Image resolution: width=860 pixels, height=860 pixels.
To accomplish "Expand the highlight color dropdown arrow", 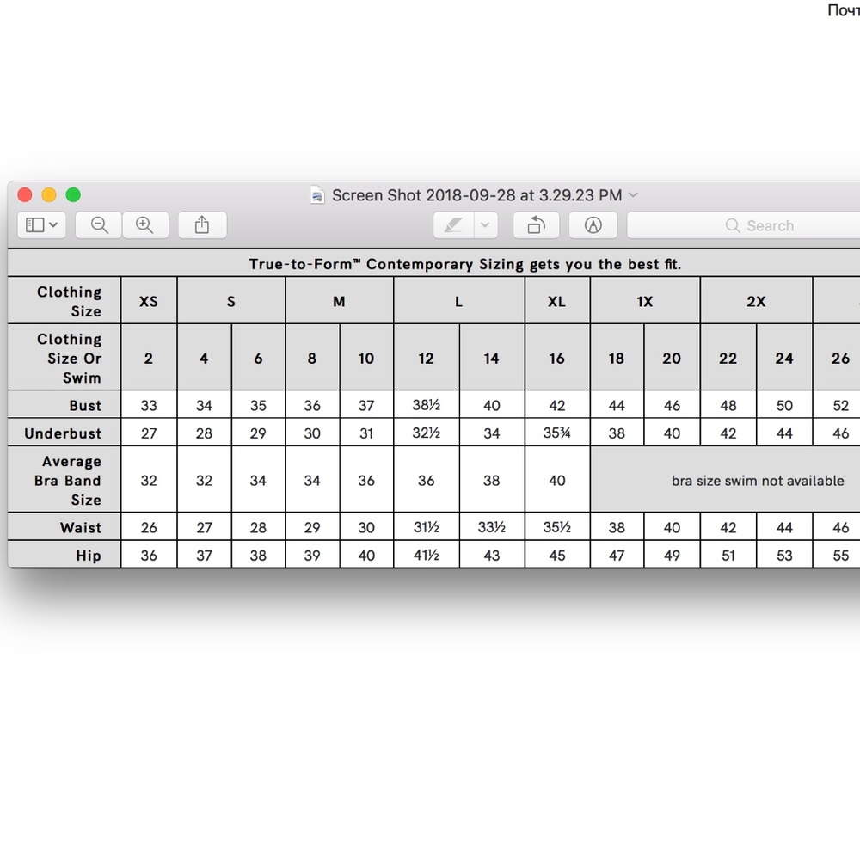I will pyautogui.click(x=485, y=225).
